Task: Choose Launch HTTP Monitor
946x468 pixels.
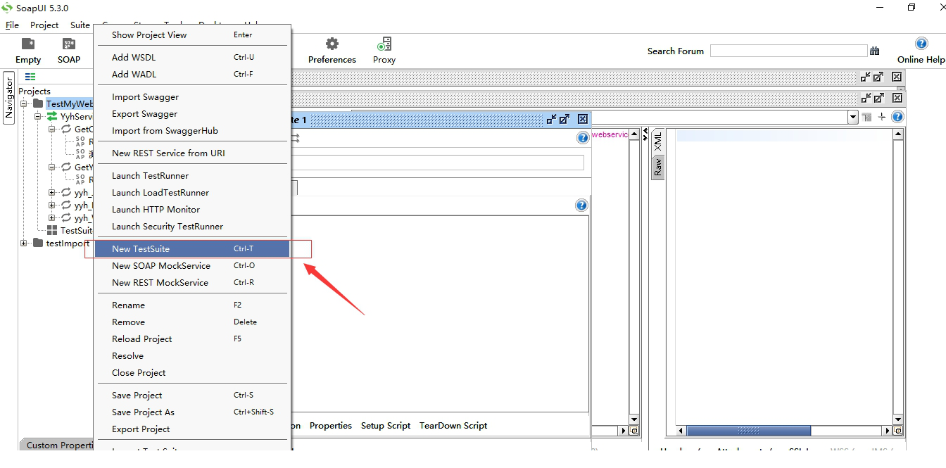Action: pos(191,209)
